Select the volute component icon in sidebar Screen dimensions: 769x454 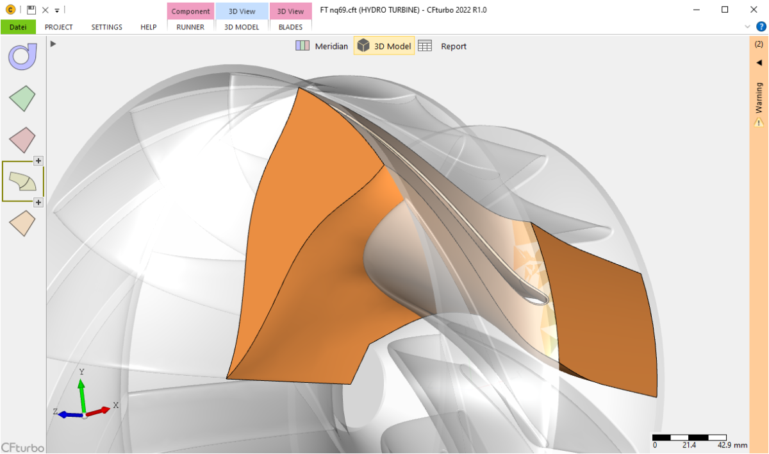click(22, 56)
